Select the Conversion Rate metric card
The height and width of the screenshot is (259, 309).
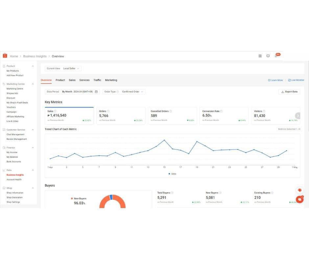point(224,116)
